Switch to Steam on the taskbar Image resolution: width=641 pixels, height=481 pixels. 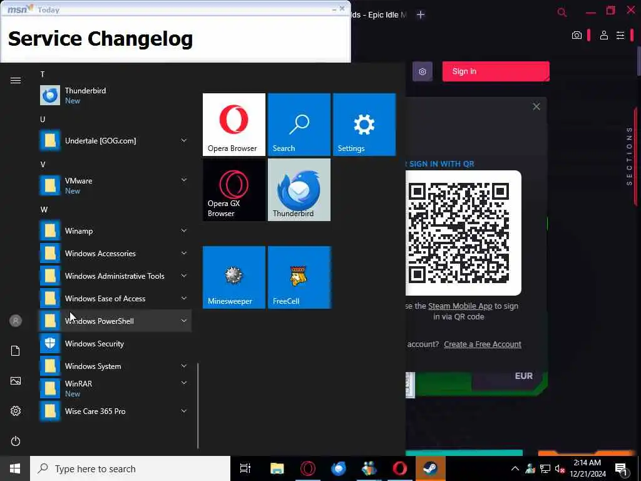431,468
